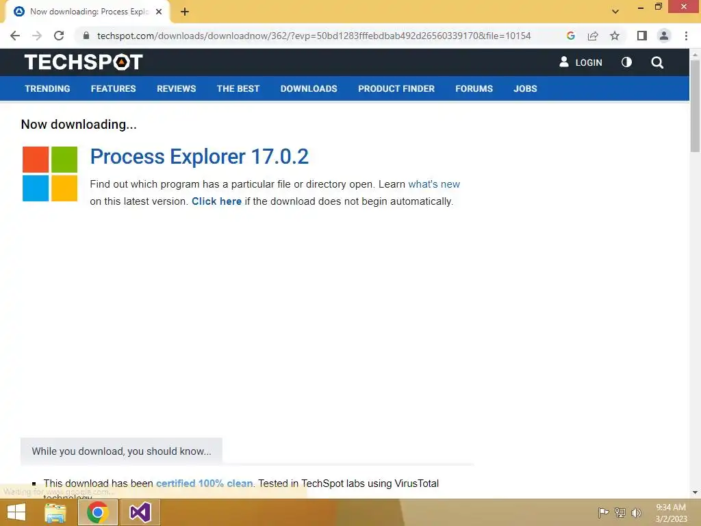Open the Windows Start button
Image resolution: width=701 pixels, height=526 pixels.
[x=16, y=512]
